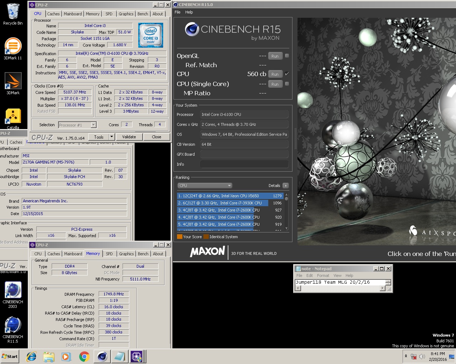
Task: Open ranking Details arrow button
Action: coord(285,186)
